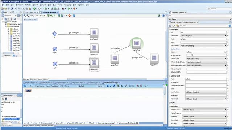Collapse the Behavior section in Property Inspector
Screen dimensions: 232x130
pyautogui.click(x=170, y=107)
